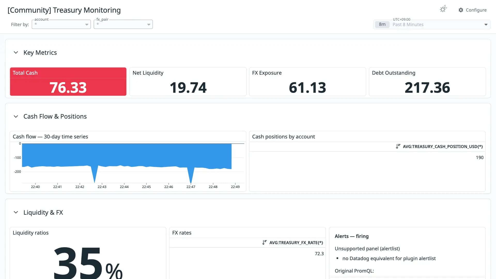Click the Liquidity ratios widget title
496x279 pixels.
[30, 233]
